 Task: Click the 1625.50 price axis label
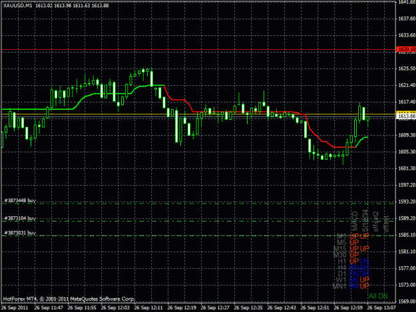[x=407, y=69]
